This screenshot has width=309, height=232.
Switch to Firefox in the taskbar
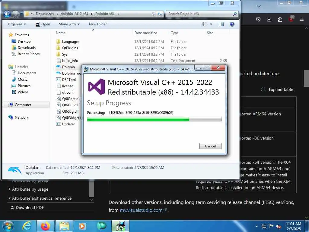pos(45,226)
